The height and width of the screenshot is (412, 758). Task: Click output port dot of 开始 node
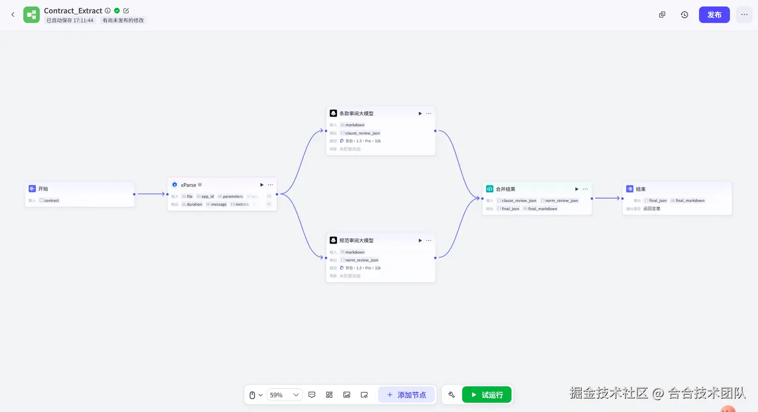134,194
